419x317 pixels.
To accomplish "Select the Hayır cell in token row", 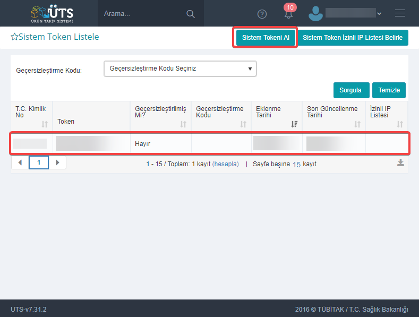I will 160,143.
